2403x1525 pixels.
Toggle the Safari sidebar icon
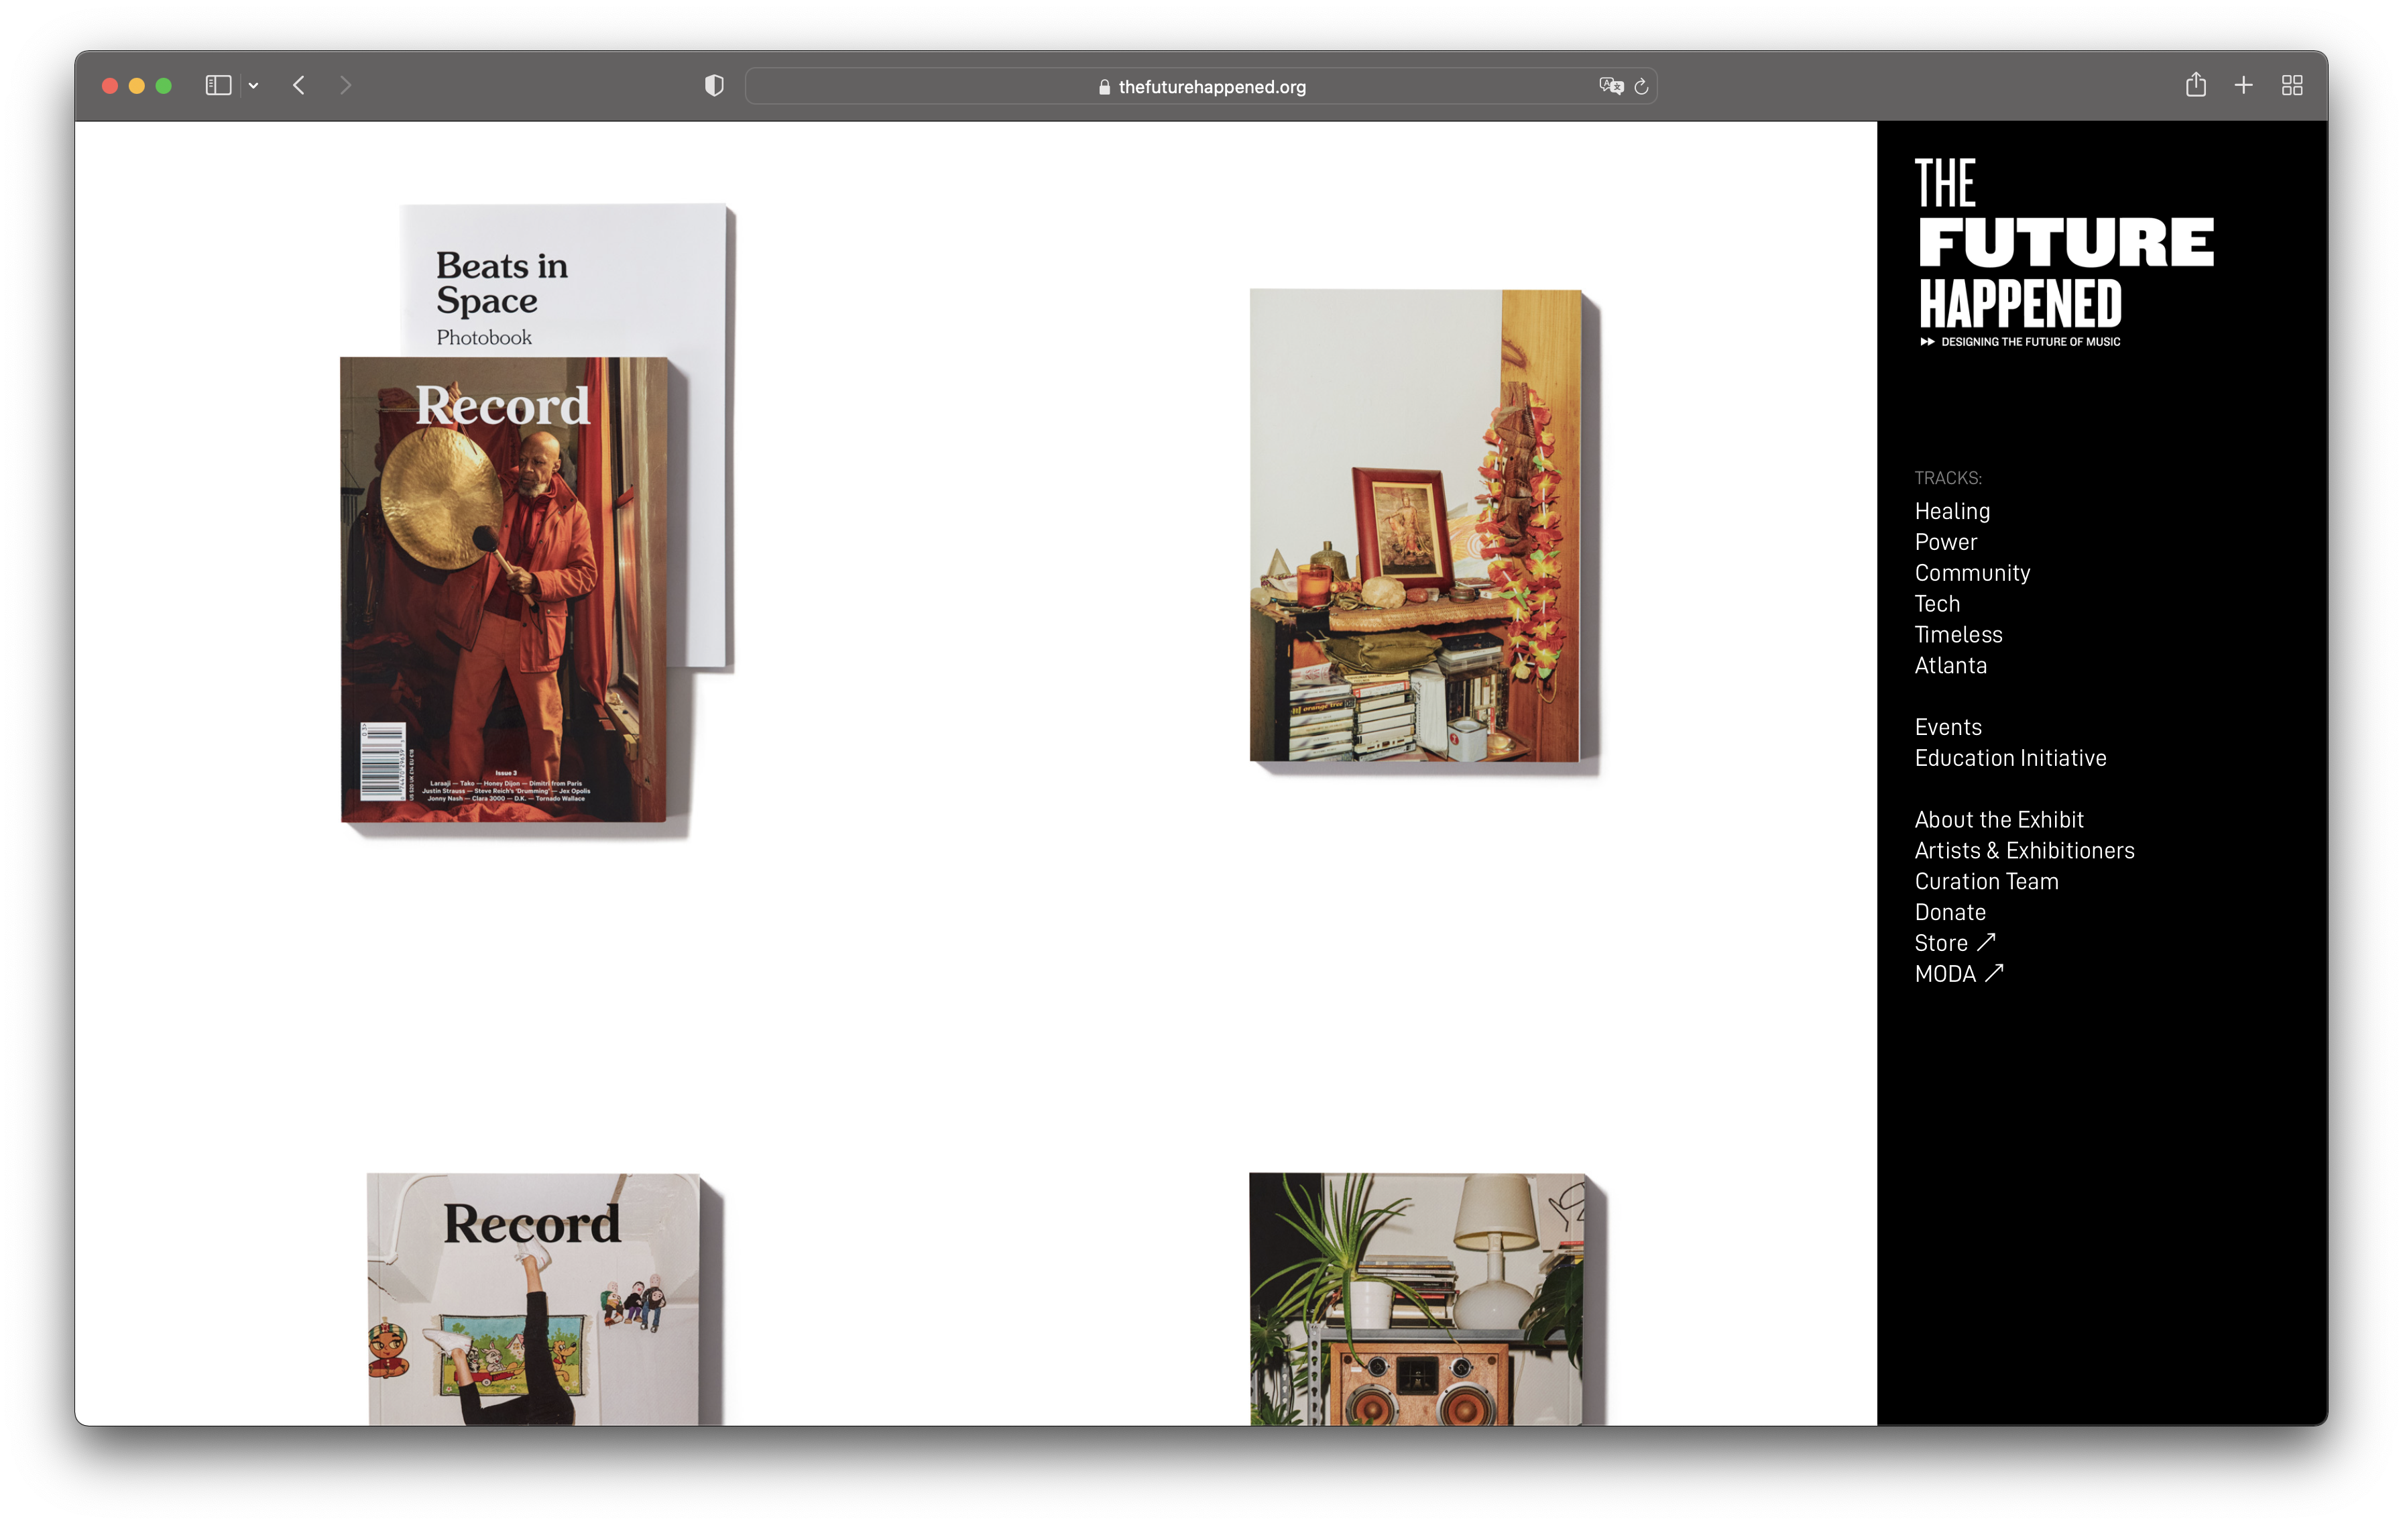pos(217,86)
